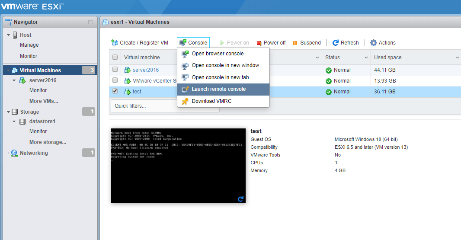The height and width of the screenshot is (240, 461).
Task: Open the test VM link in table
Action: point(137,92)
